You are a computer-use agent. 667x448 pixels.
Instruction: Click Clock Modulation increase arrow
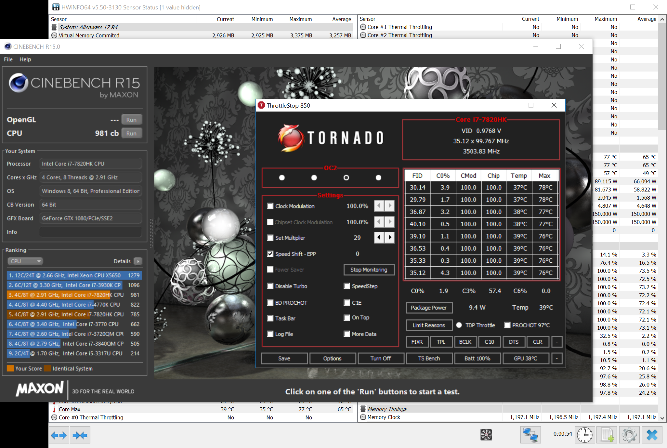pyautogui.click(x=390, y=206)
